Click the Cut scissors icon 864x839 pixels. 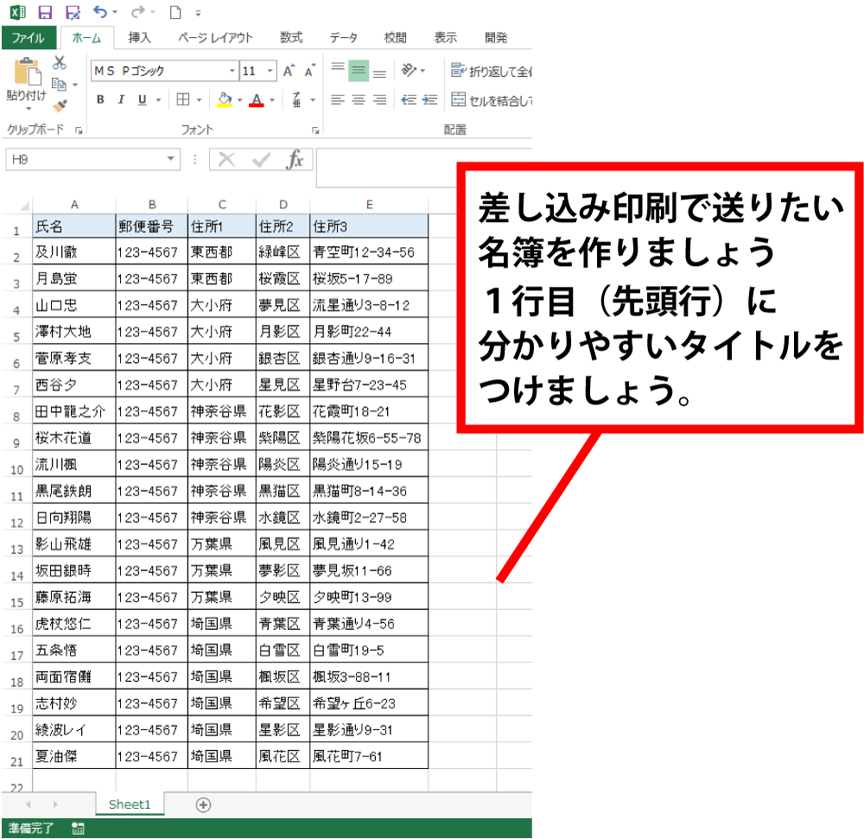[60, 63]
